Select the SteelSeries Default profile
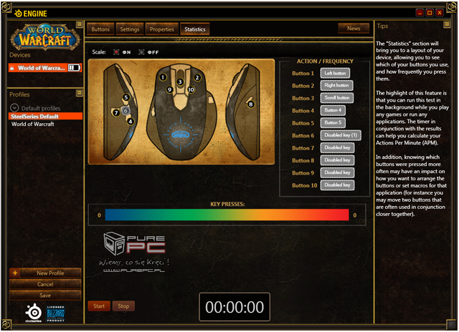 [45, 116]
